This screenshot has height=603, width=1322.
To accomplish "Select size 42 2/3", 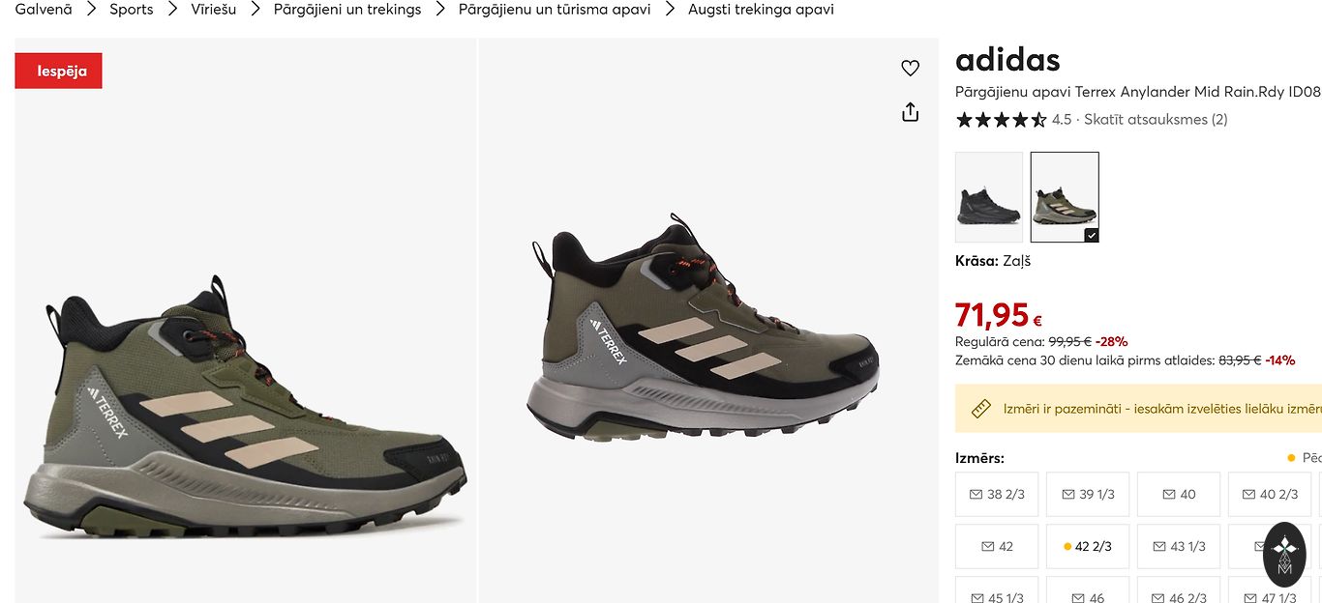I will [x=1088, y=546].
